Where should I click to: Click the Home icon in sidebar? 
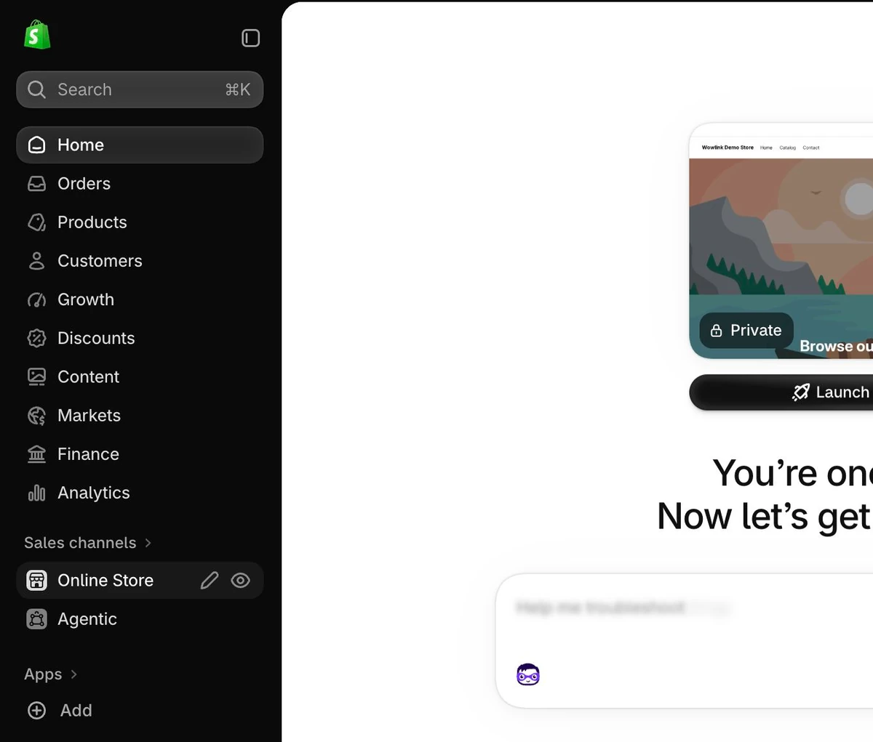pyautogui.click(x=36, y=145)
